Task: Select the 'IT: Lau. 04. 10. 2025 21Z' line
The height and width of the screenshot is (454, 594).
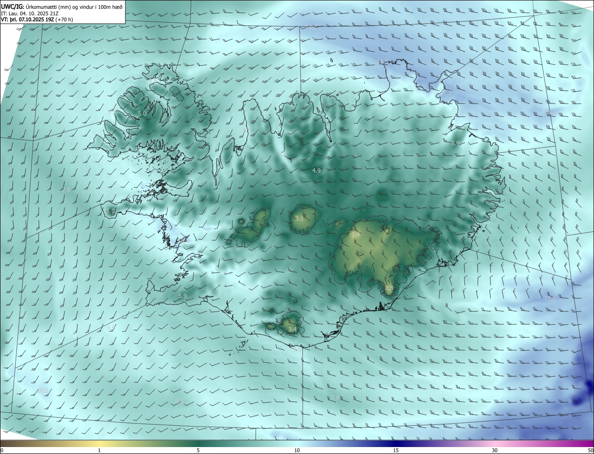Action: click(x=31, y=13)
